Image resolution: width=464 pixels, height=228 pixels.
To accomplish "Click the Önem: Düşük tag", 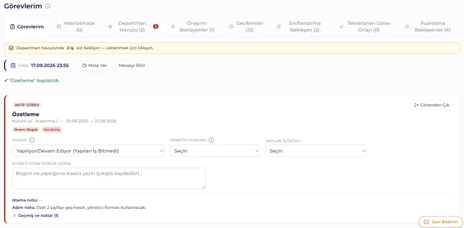I will [26, 130].
